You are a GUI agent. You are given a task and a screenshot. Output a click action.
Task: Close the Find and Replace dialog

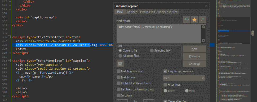206,6
